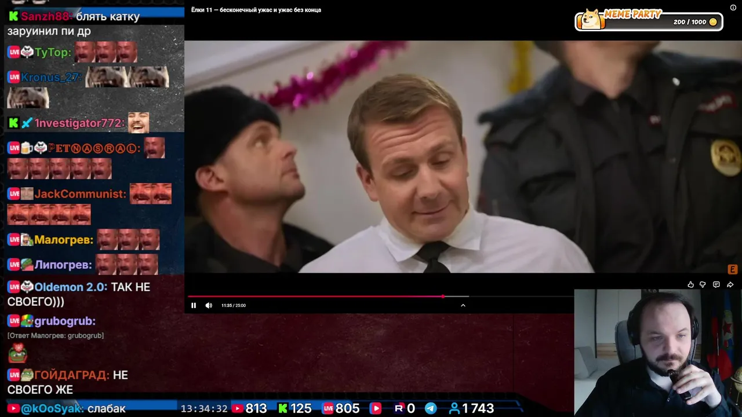Click the Kick badge beside Sanzh88
The height and width of the screenshot is (417, 742).
click(13, 16)
